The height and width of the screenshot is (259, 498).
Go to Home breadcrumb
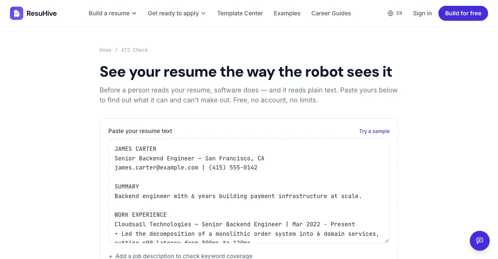coord(105,50)
